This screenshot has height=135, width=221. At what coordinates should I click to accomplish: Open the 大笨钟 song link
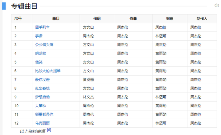[x=41, y=106]
